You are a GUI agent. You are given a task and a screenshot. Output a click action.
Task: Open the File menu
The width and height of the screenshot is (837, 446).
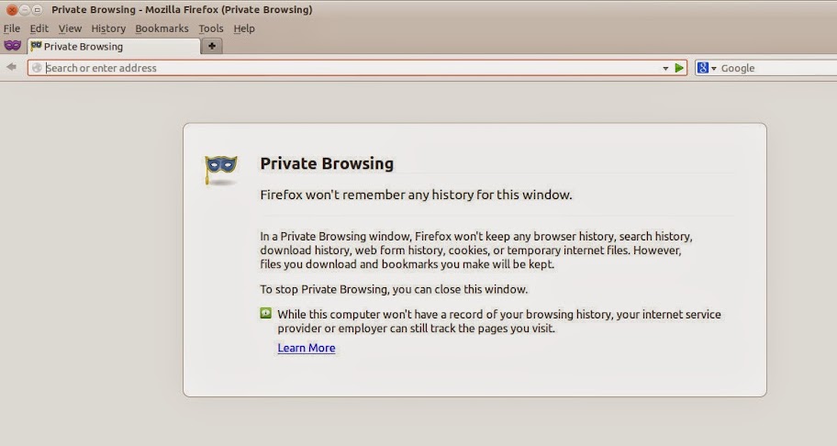pos(12,28)
